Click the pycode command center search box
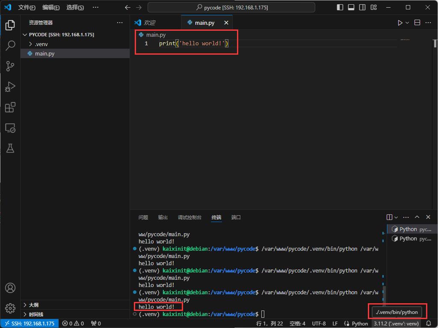438x328 pixels. 231,7
